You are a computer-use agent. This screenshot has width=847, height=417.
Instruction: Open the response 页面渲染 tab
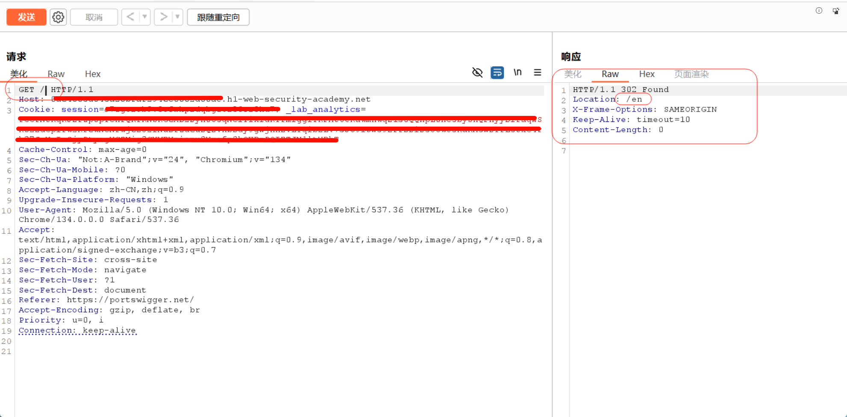pyautogui.click(x=691, y=74)
